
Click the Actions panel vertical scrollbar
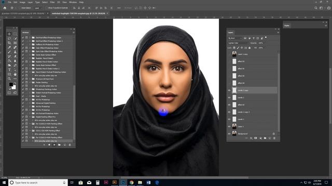tap(74, 113)
